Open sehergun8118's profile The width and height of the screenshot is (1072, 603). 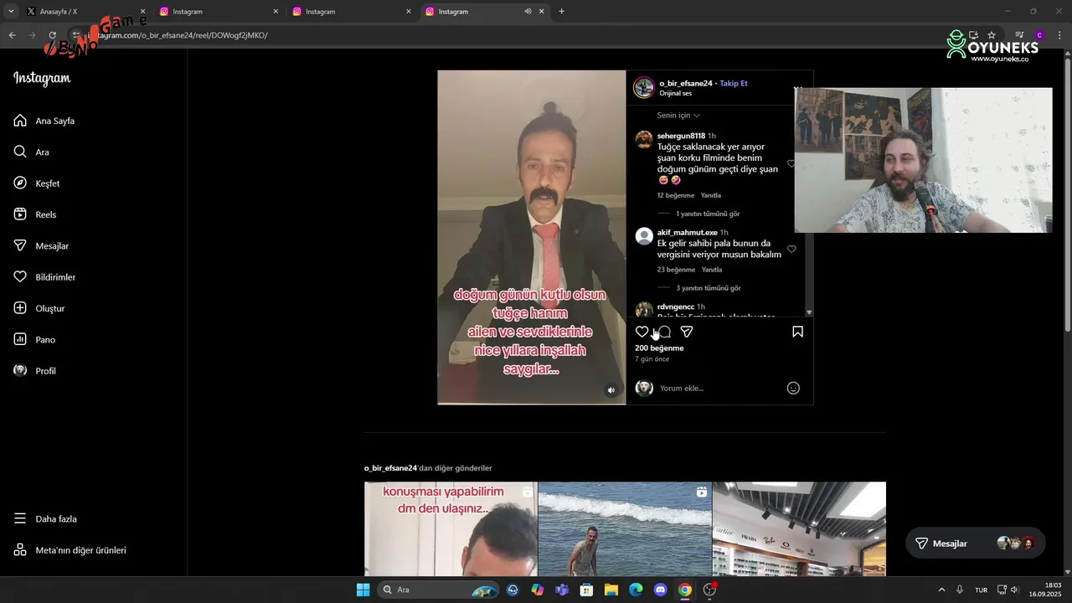(681, 136)
